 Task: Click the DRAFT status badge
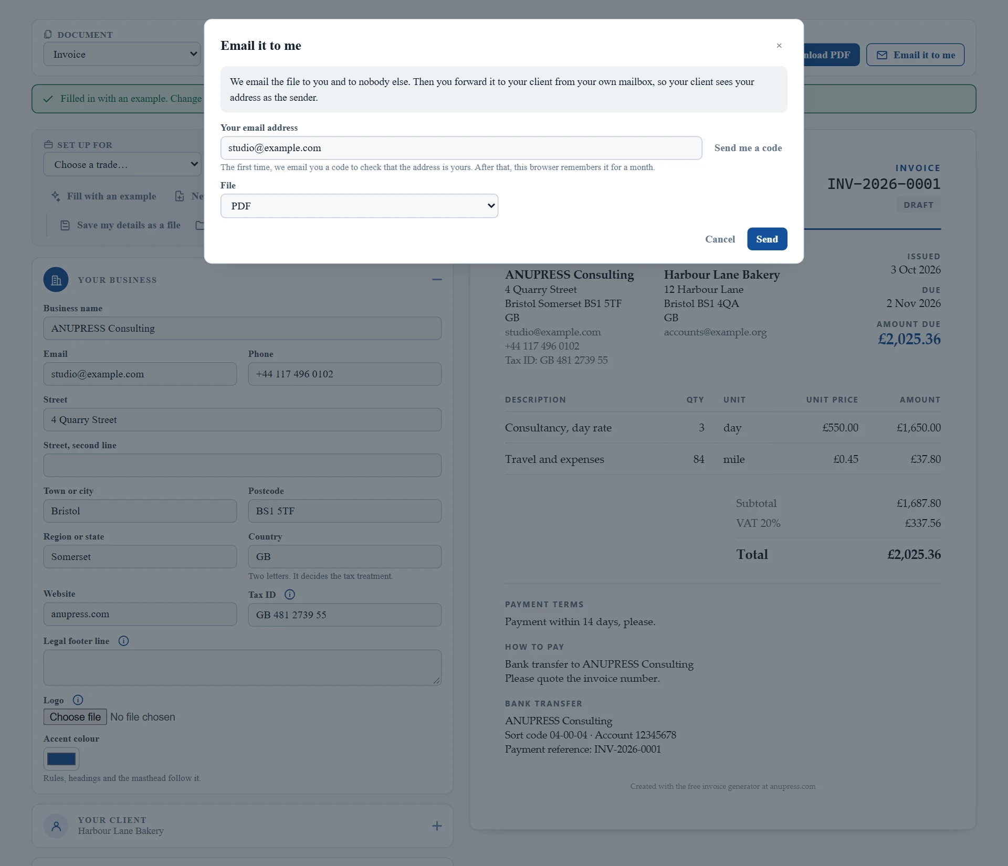918,205
